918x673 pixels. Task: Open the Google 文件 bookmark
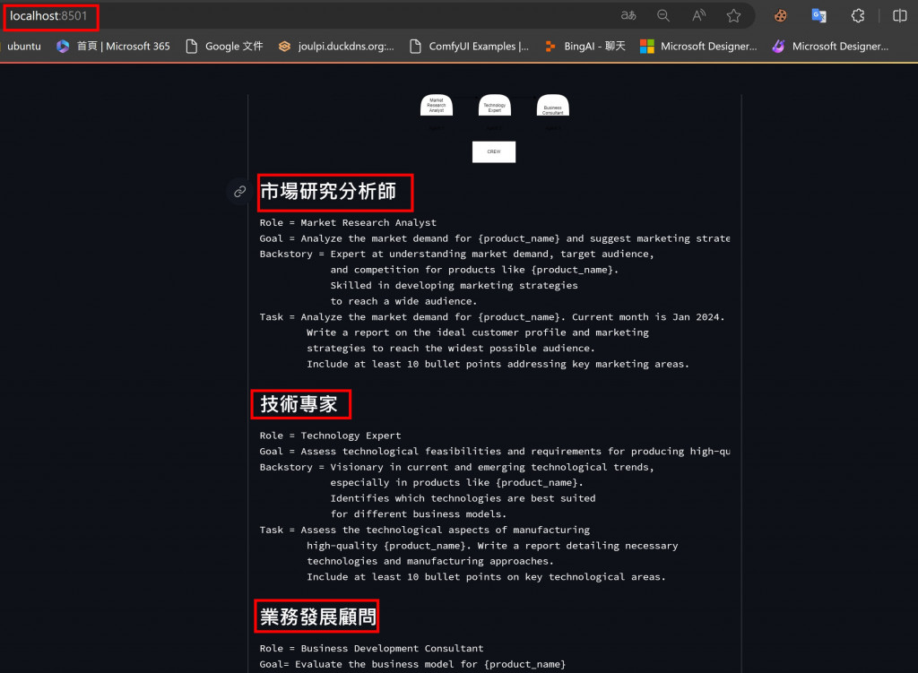coord(225,47)
